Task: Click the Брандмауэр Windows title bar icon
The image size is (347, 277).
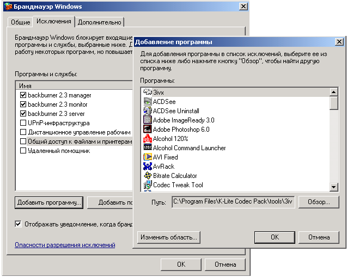Action: pos(8,7)
